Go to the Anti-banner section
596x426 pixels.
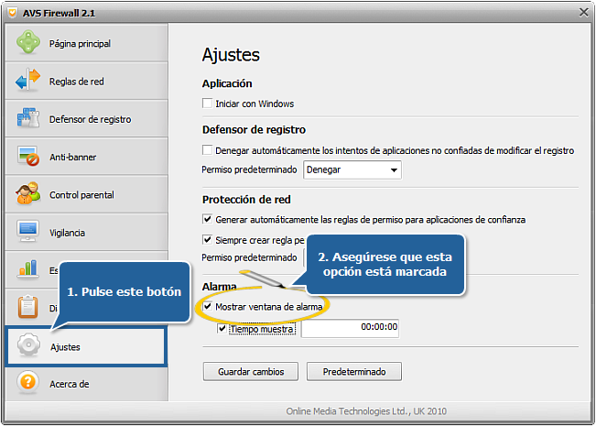click(x=86, y=157)
